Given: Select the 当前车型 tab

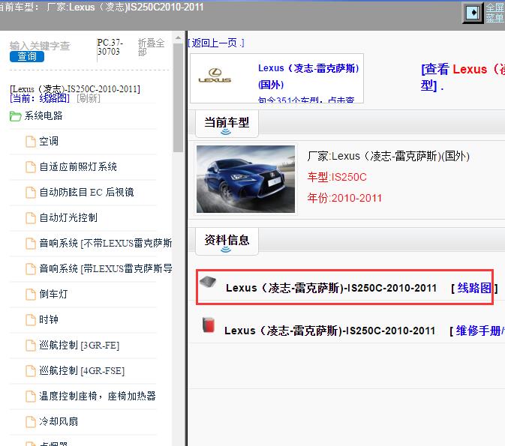Looking at the screenshot, I should (x=227, y=124).
